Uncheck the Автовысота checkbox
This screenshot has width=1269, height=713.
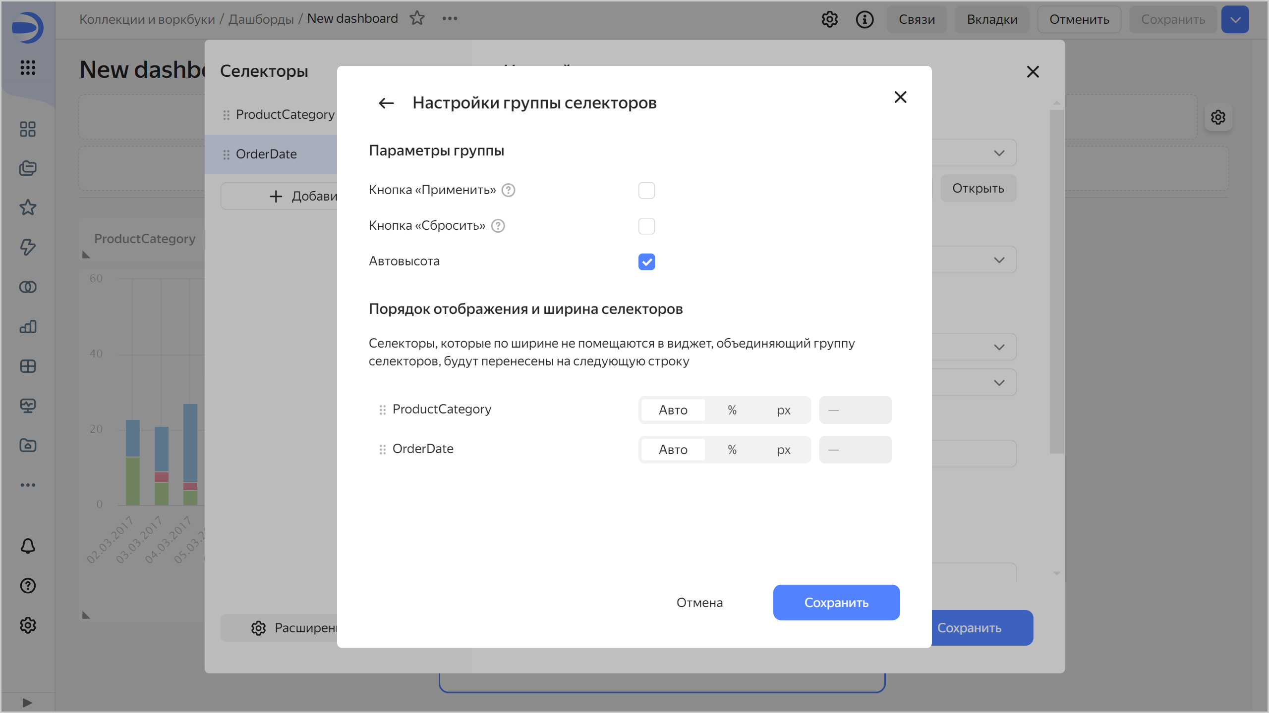point(646,262)
